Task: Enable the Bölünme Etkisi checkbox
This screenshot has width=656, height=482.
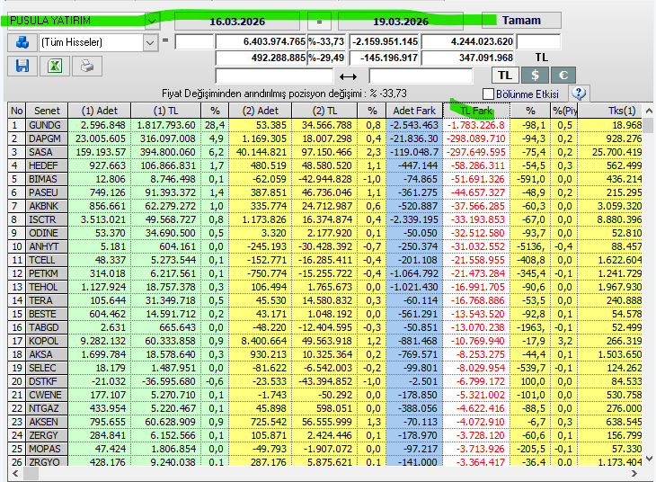Action: click(x=488, y=94)
